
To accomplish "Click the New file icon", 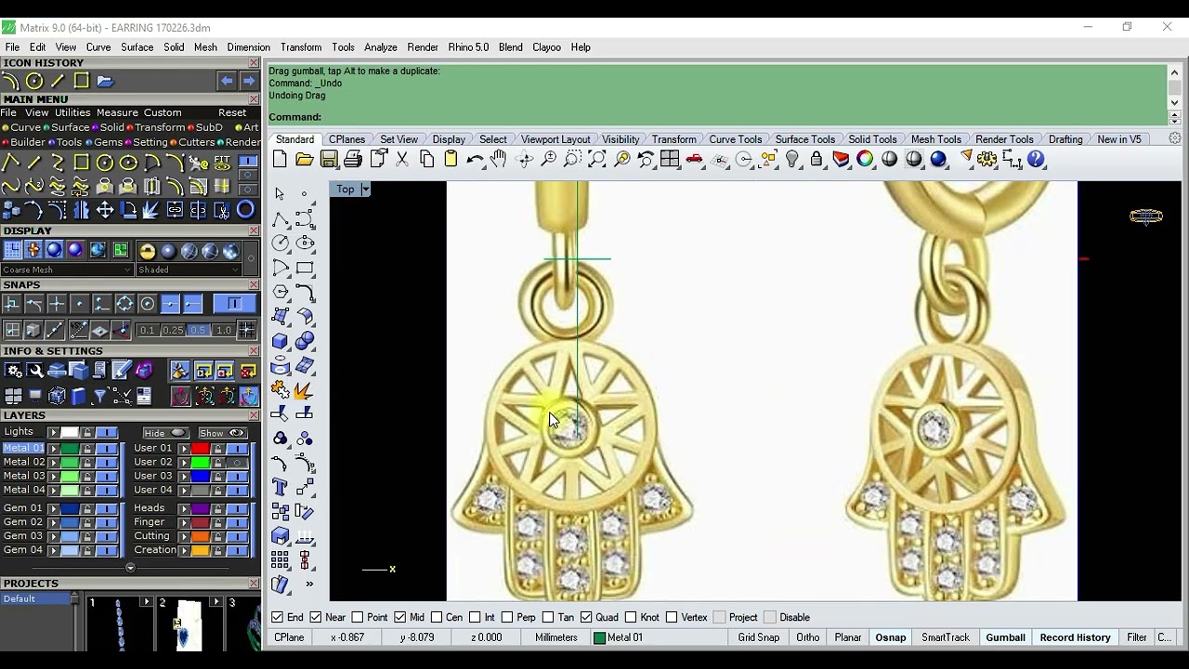I will [x=280, y=160].
